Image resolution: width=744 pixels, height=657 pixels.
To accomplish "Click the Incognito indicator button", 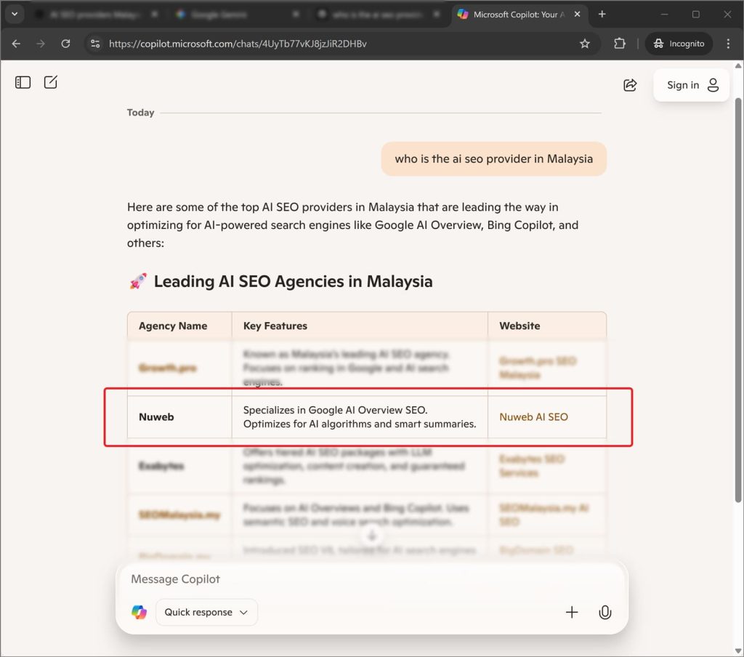I will coord(679,44).
